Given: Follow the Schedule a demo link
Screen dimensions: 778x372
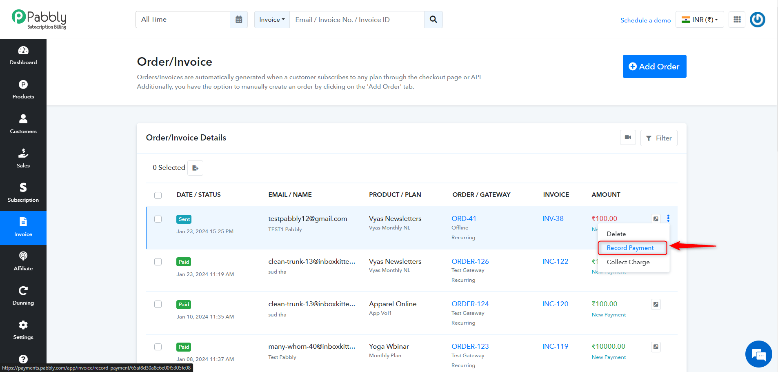Looking at the screenshot, I should 645,20.
